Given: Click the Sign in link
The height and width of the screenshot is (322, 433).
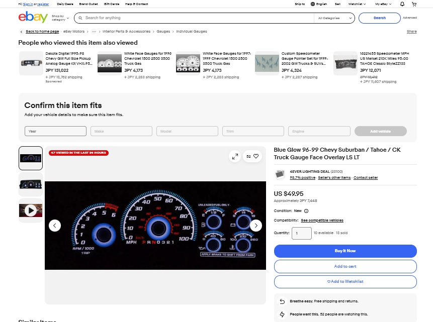Looking at the screenshot, I should [28, 4].
